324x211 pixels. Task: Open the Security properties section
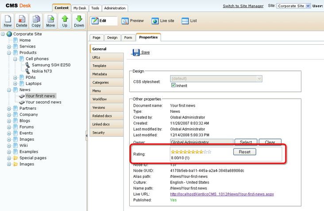(x=107, y=133)
